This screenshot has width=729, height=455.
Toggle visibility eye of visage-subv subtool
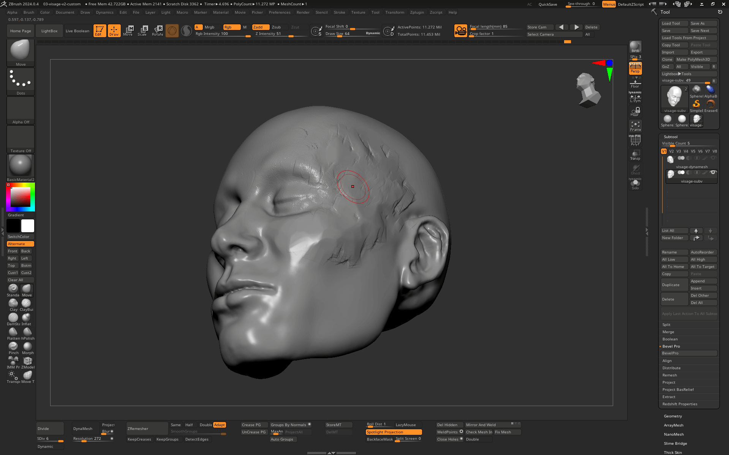[713, 173]
